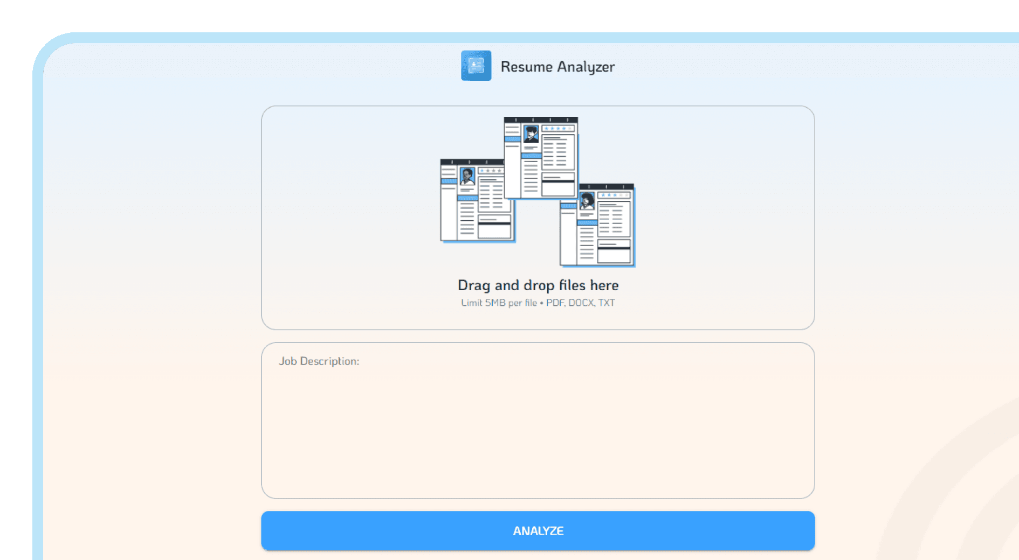
Task: Expand the Job Description section
Action: point(538,420)
